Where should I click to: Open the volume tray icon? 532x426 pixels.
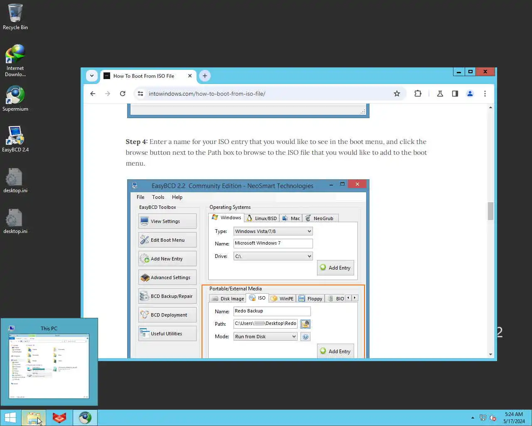pos(493,418)
